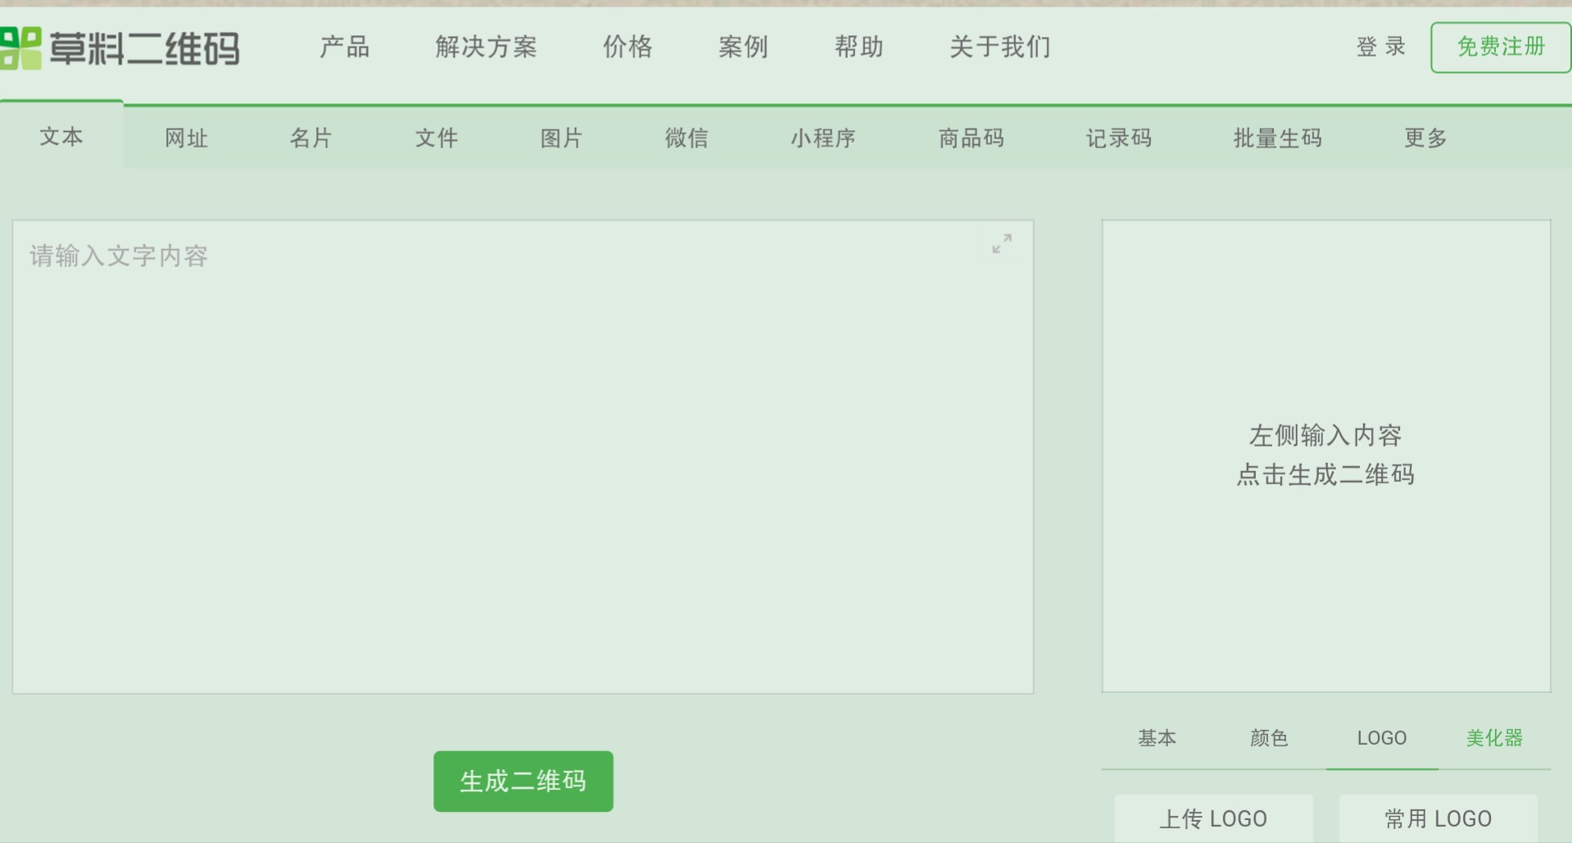Click the 上传 LOGO button

(1213, 818)
